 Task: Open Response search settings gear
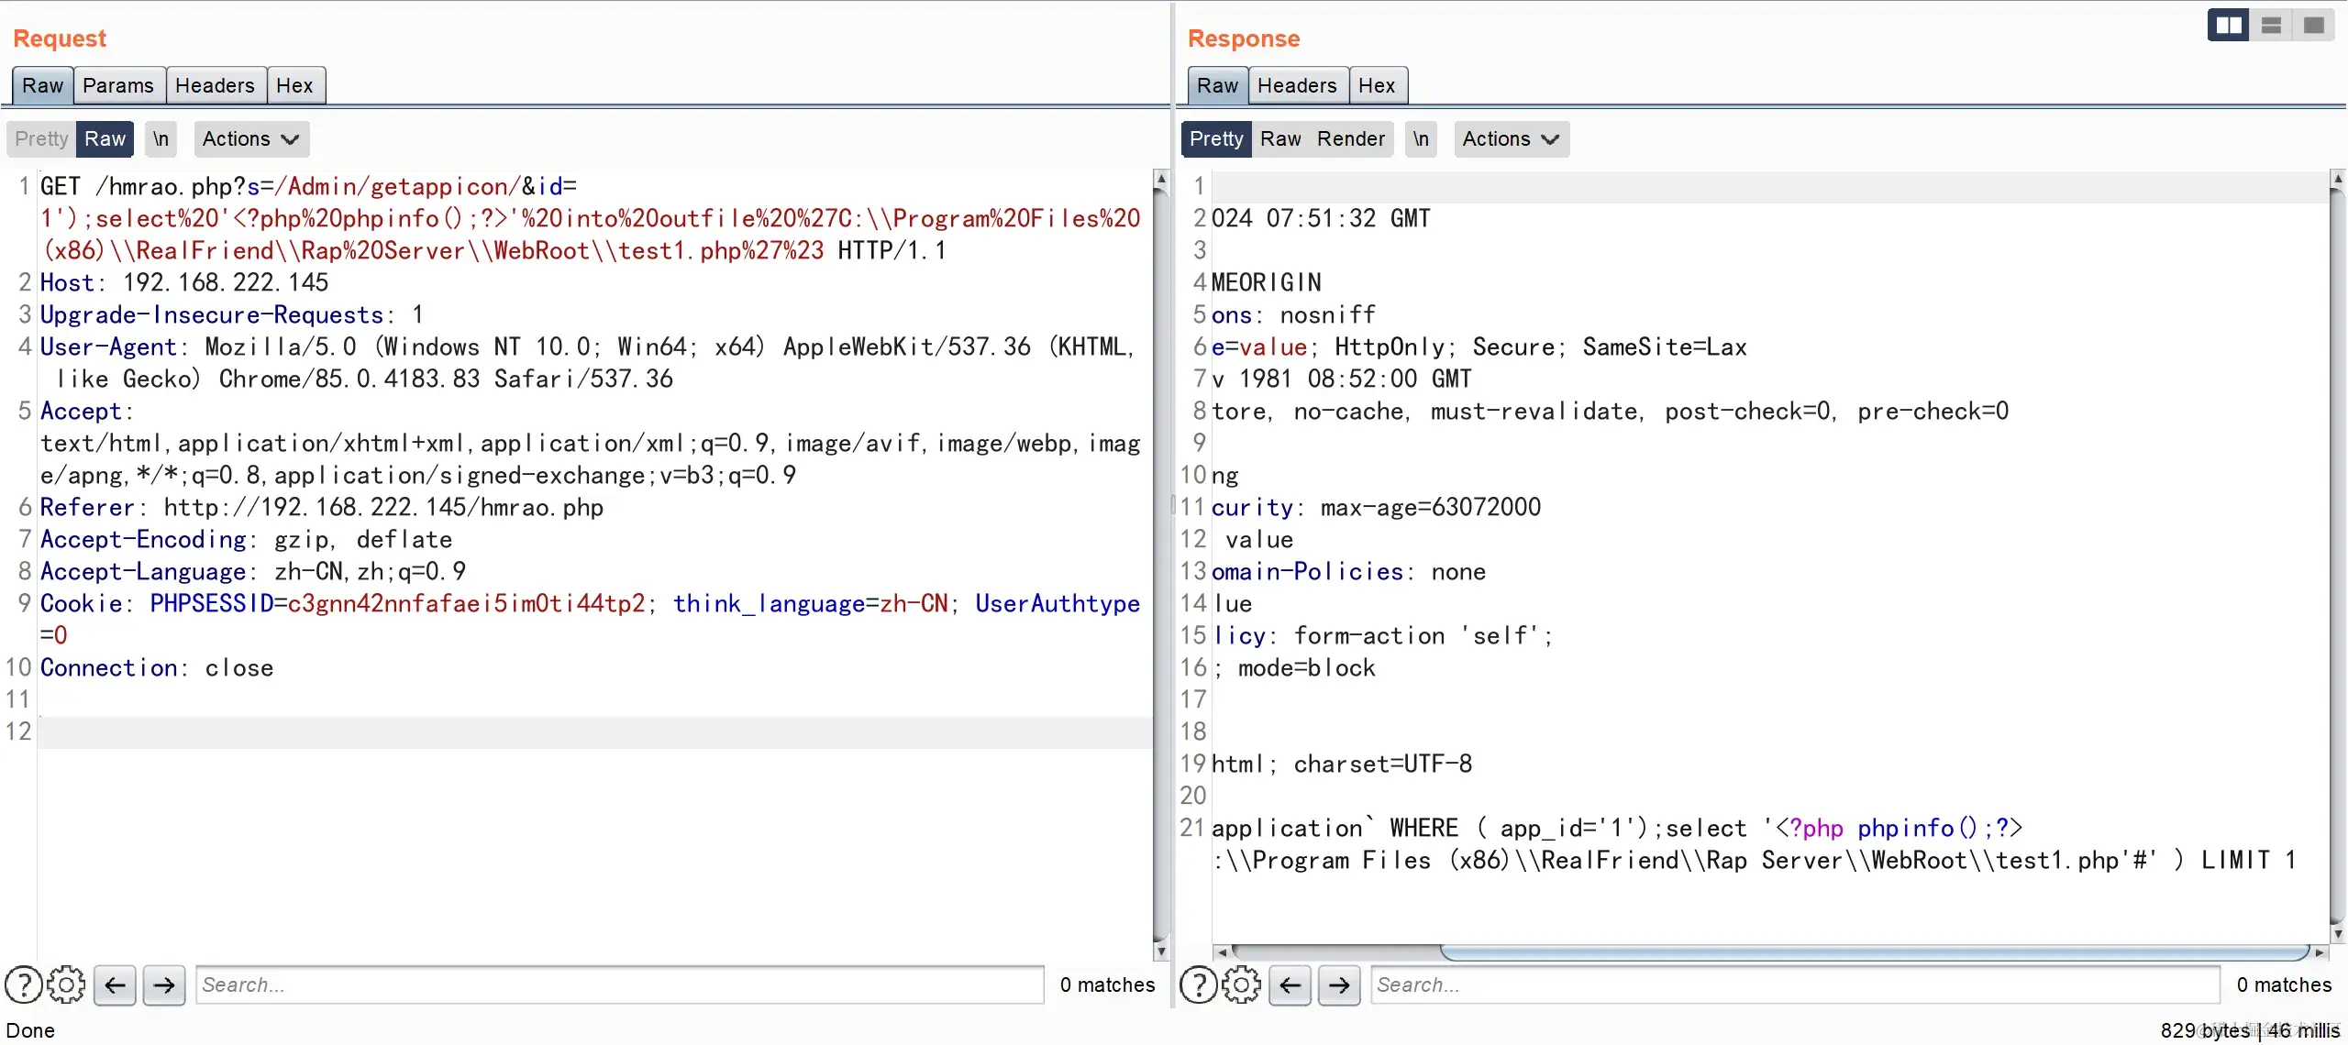tap(1241, 985)
